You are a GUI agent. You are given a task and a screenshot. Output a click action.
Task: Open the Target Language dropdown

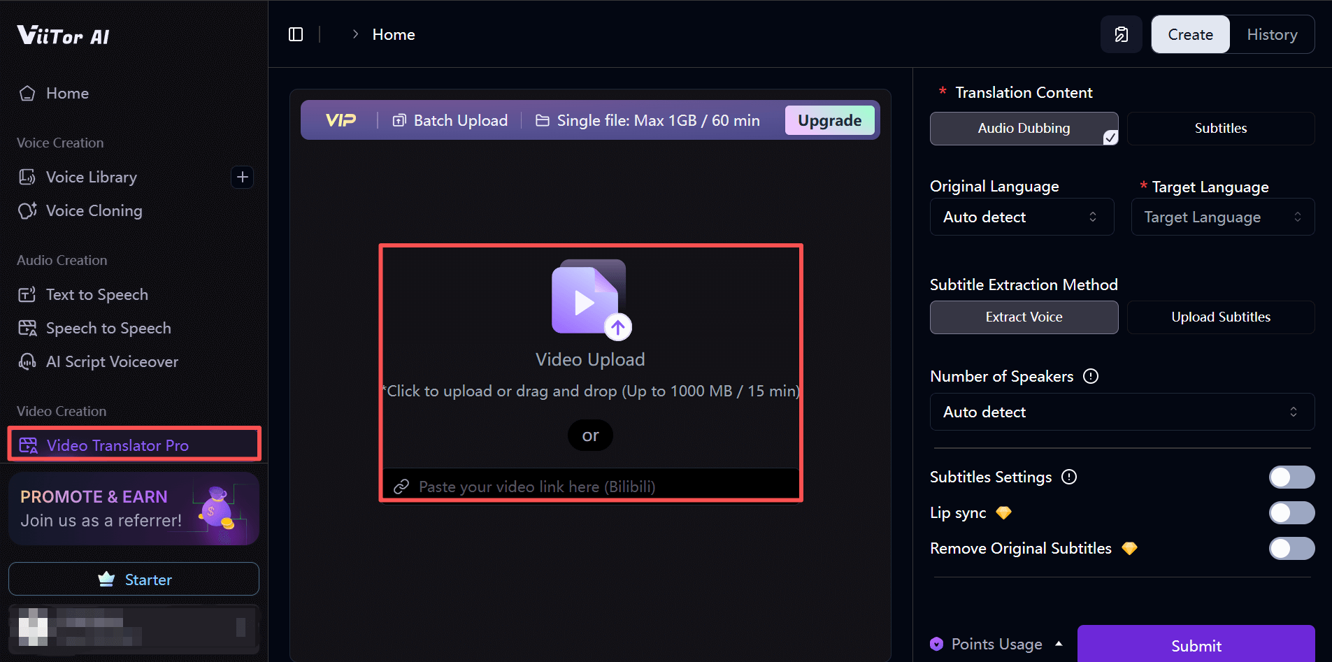point(1222,217)
